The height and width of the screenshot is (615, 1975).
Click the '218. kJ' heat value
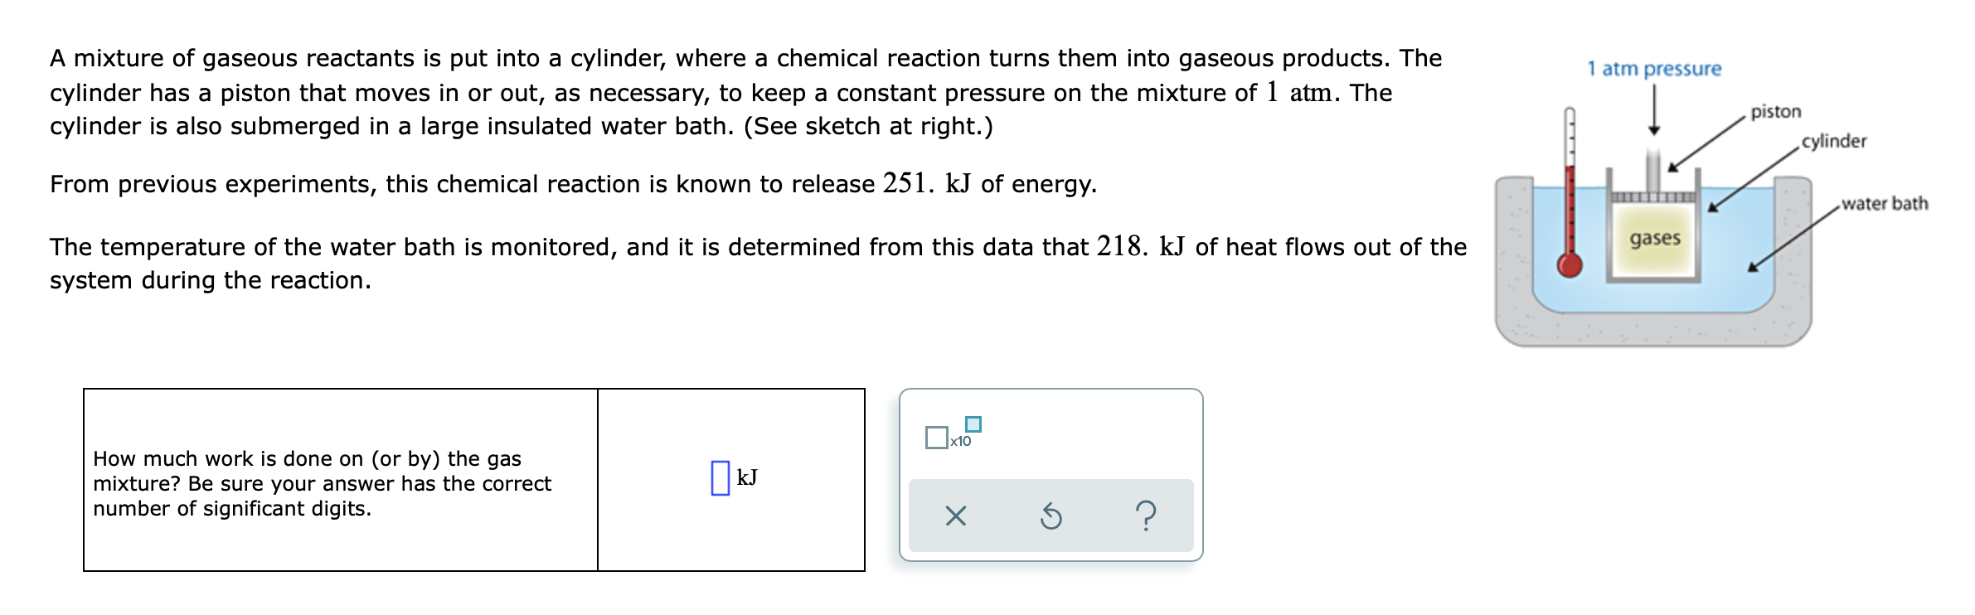[x=1141, y=246]
